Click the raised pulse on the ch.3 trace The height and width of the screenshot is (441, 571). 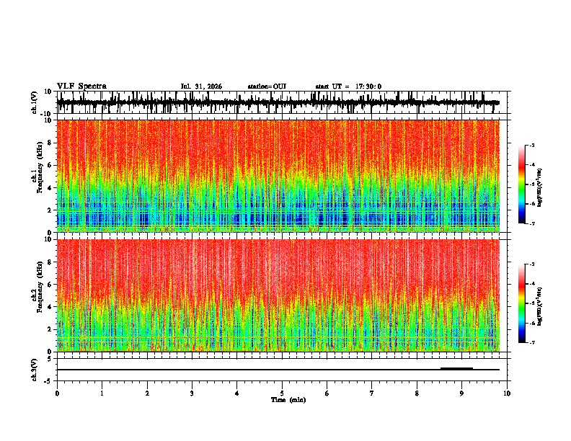click(x=456, y=369)
